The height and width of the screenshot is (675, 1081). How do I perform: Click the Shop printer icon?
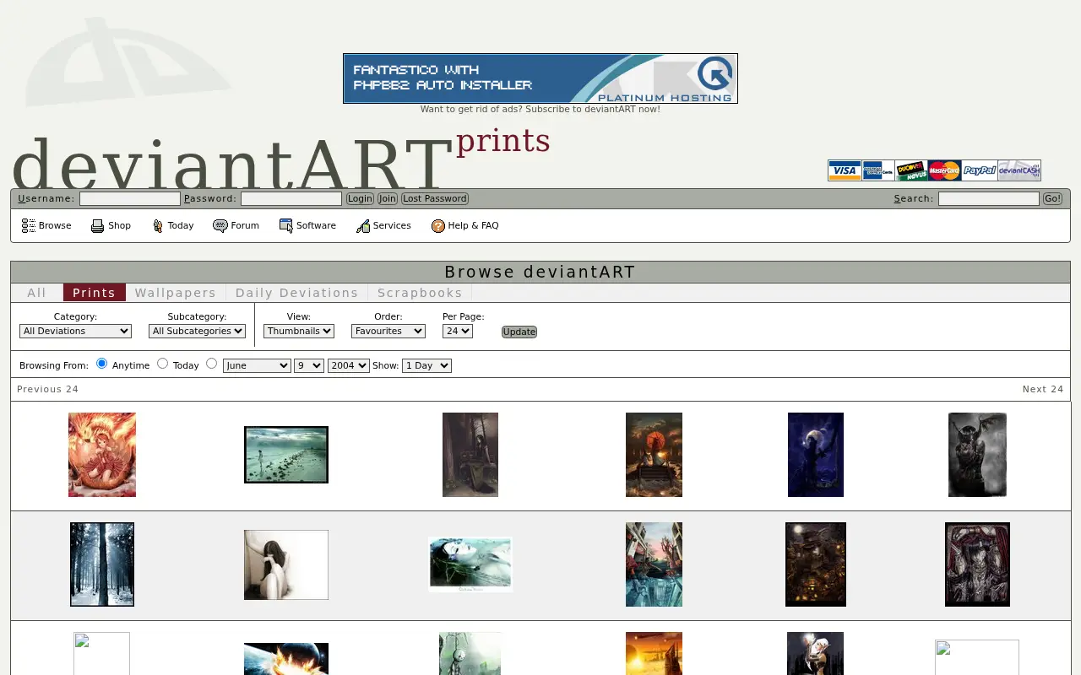(97, 225)
